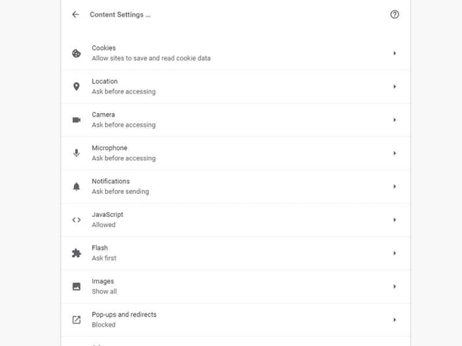Click the Cookies icon
Screen dimensions: 462x346
[76, 52]
